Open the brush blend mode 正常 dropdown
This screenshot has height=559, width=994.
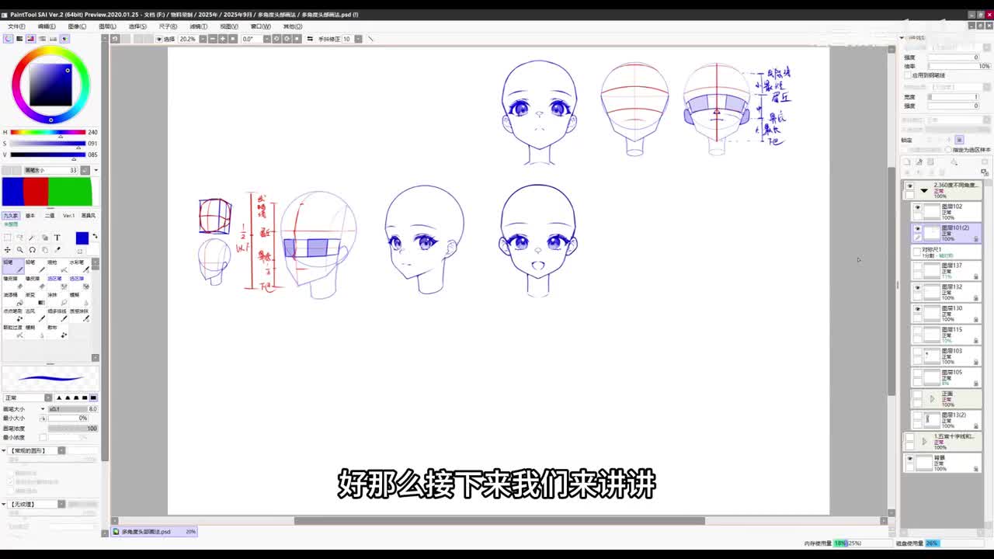pos(27,398)
